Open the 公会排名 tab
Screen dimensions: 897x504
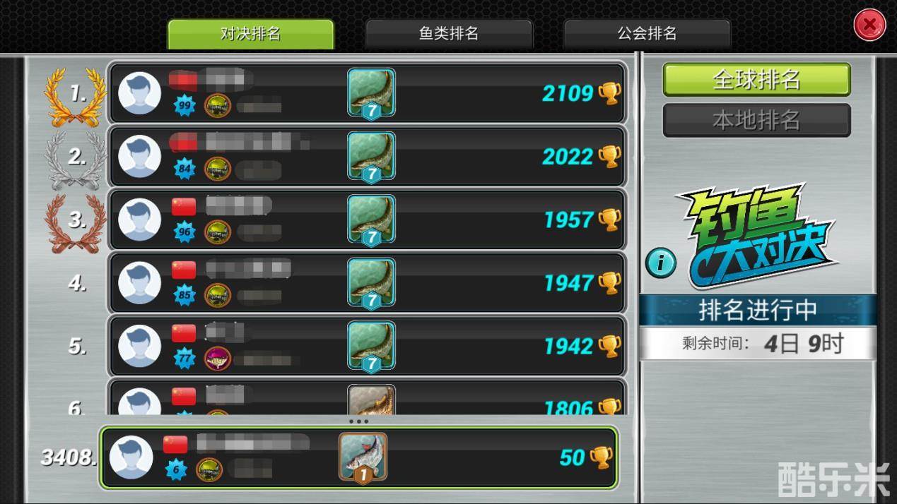pyautogui.click(x=647, y=34)
